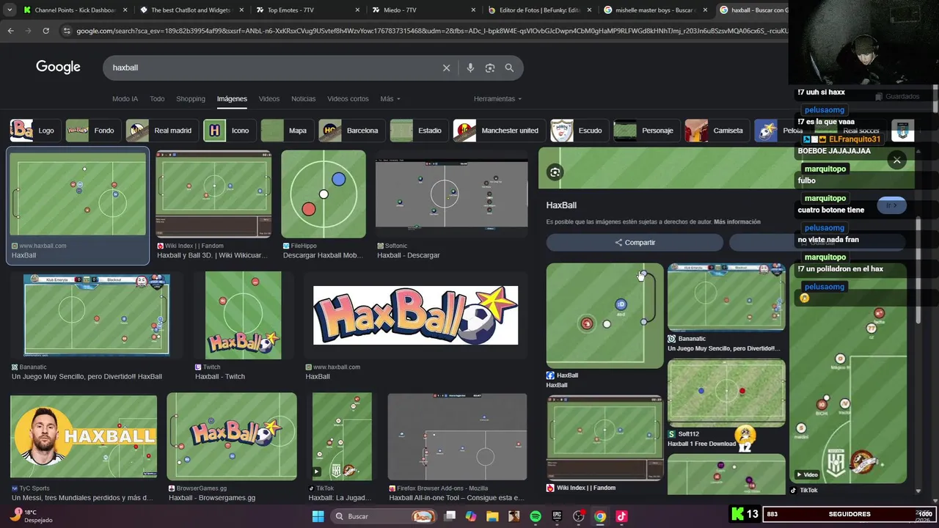939x528 pixels.
Task: Reload the current page
Action: click(45, 31)
